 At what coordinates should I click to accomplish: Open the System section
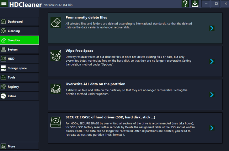pyautogui.click(x=20, y=50)
